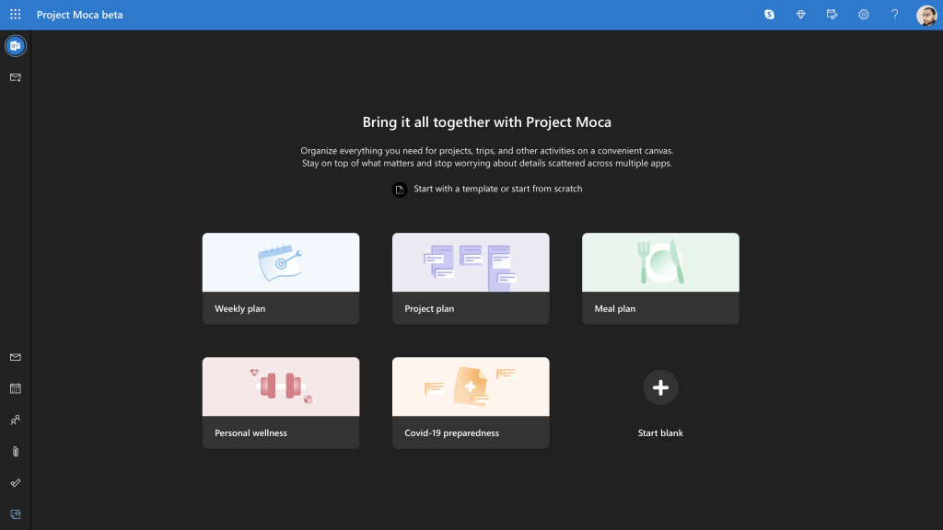Choose the Meal plan template
The width and height of the screenshot is (943, 530).
(660, 278)
